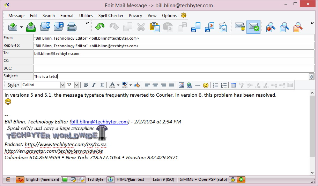
Task: Align text right
Action: (x=163, y=85)
